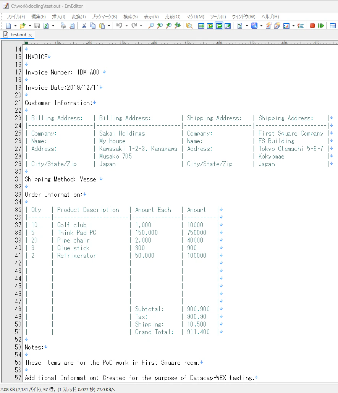
Task: Click the Open file folder icon
Action: pos(23,26)
